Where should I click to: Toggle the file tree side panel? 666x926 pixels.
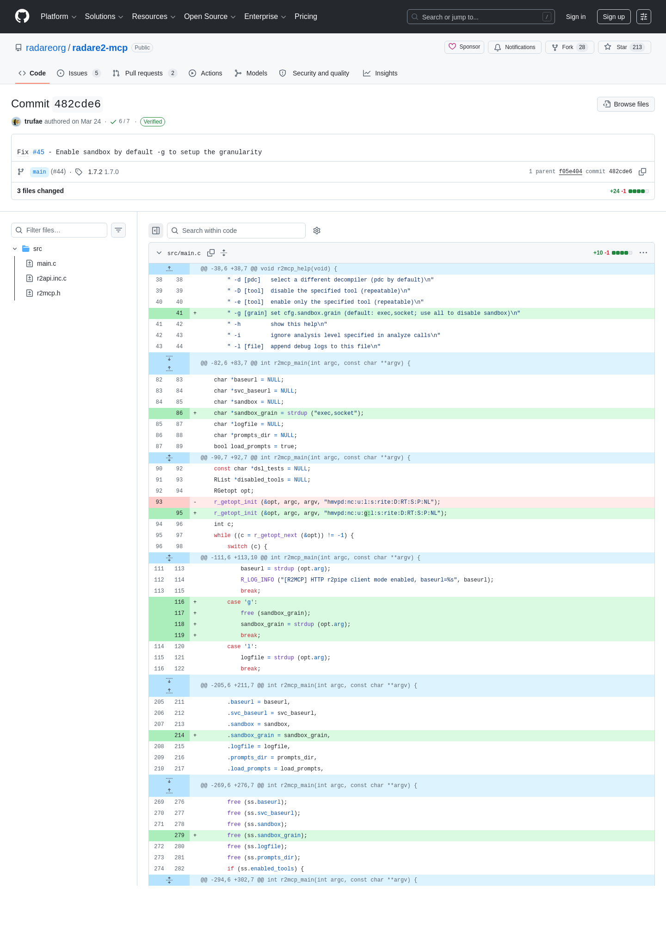tap(156, 231)
